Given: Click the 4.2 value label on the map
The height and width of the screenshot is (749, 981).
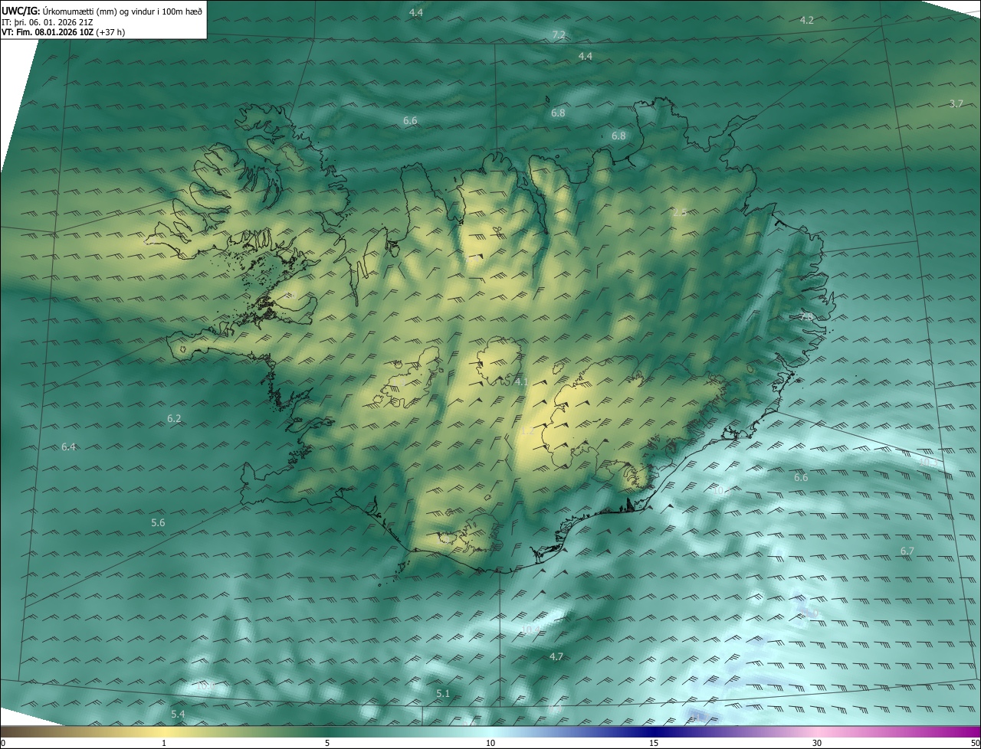Looking at the screenshot, I should (806, 21).
